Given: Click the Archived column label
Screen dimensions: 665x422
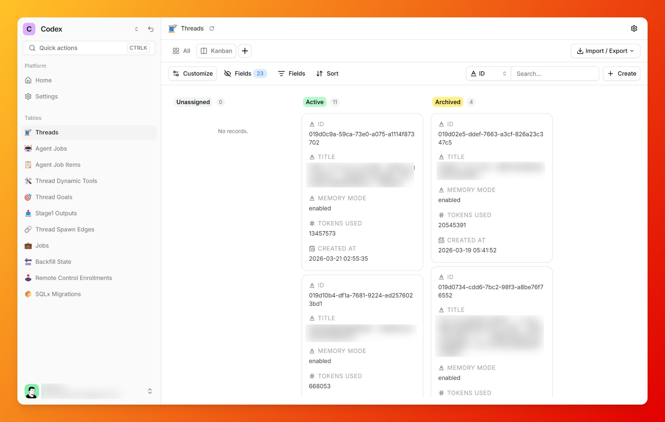Looking at the screenshot, I should point(448,102).
